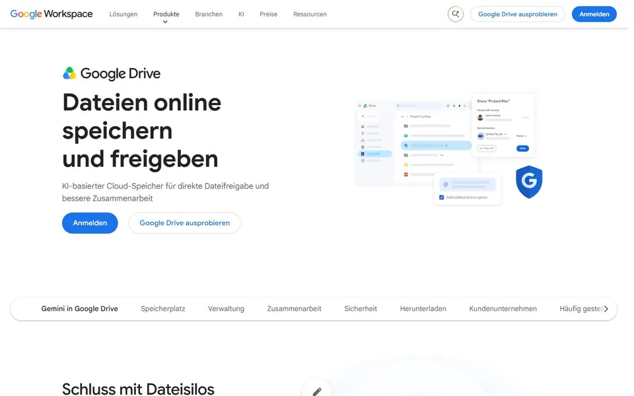Switch to the Herunterladen tab

tap(423, 309)
